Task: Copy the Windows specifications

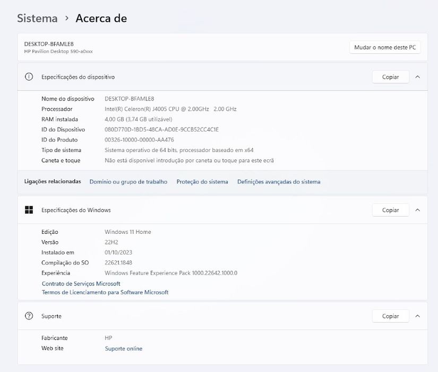Action: 391,210
